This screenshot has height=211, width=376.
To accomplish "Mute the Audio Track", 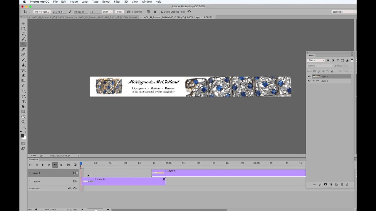I will click(70, 188).
